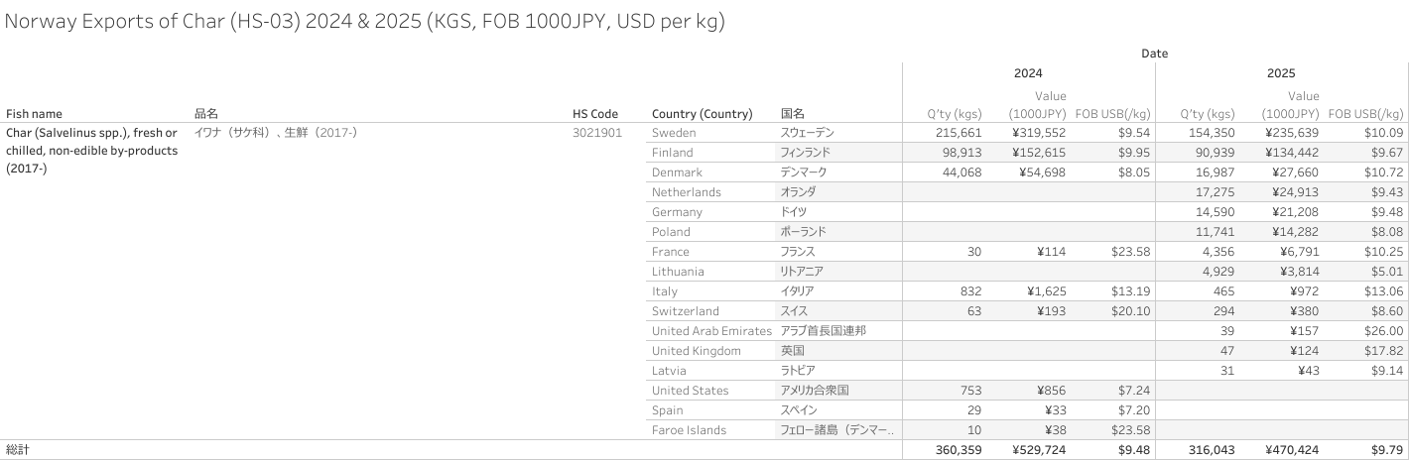1410x460 pixels.
Task: Click the United Arab Emirates row label
Action: pyautogui.click(x=711, y=331)
